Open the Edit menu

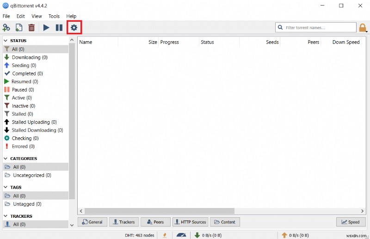coord(21,16)
